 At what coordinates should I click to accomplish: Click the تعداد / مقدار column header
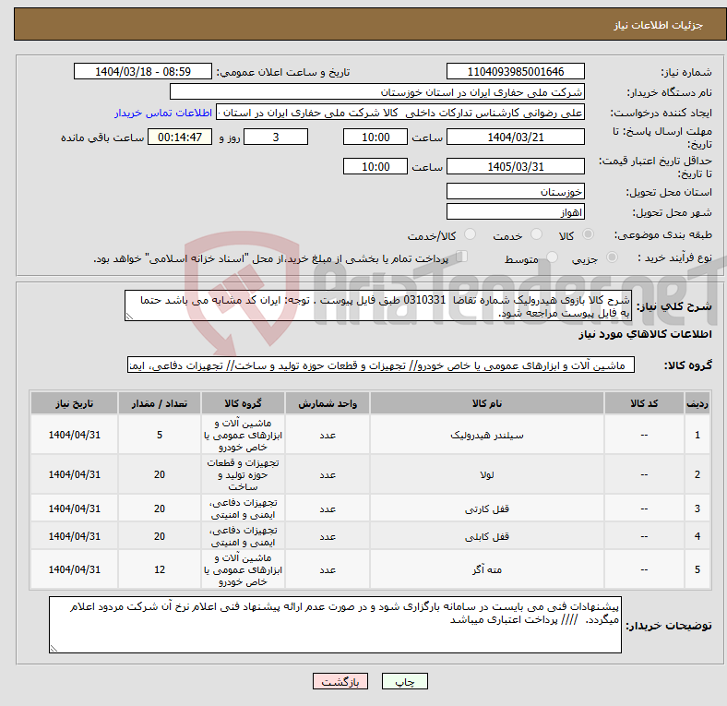(x=160, y=403)
